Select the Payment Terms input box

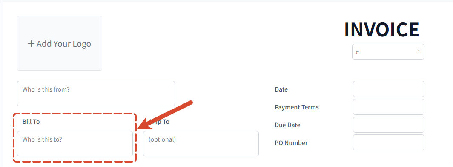[x=389, y=107]
